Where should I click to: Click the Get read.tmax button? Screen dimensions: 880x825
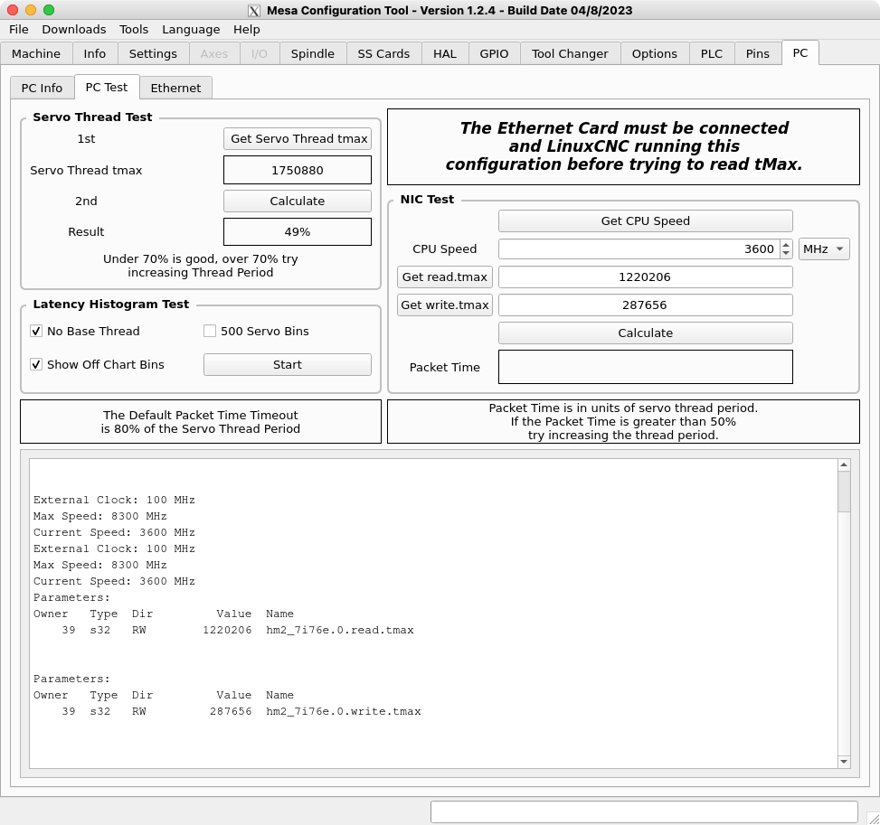click(444, 277)
